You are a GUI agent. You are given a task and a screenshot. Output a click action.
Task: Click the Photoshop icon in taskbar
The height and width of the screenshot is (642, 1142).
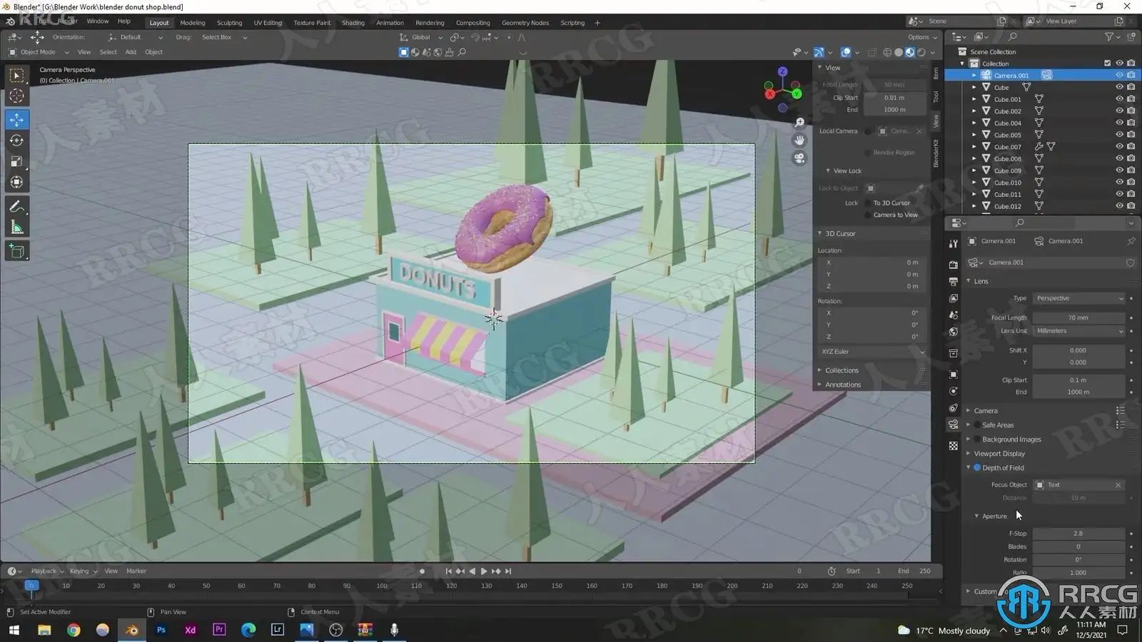pyautogui.click(x=161, y=630)
